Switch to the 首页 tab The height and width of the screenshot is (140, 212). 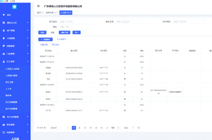[39, 12]
